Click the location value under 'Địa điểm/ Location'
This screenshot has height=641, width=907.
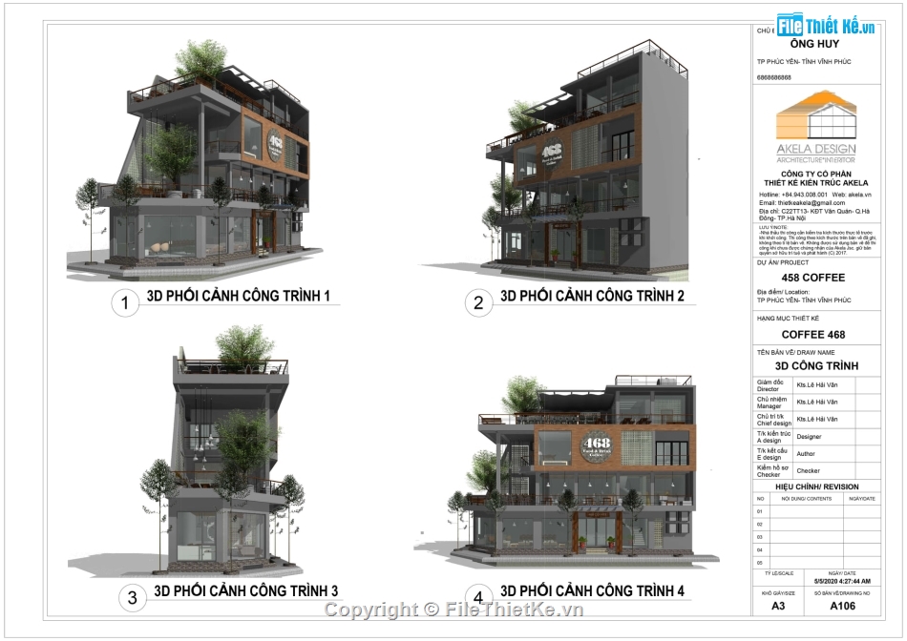pyautogui.click(x=804, y=300)
